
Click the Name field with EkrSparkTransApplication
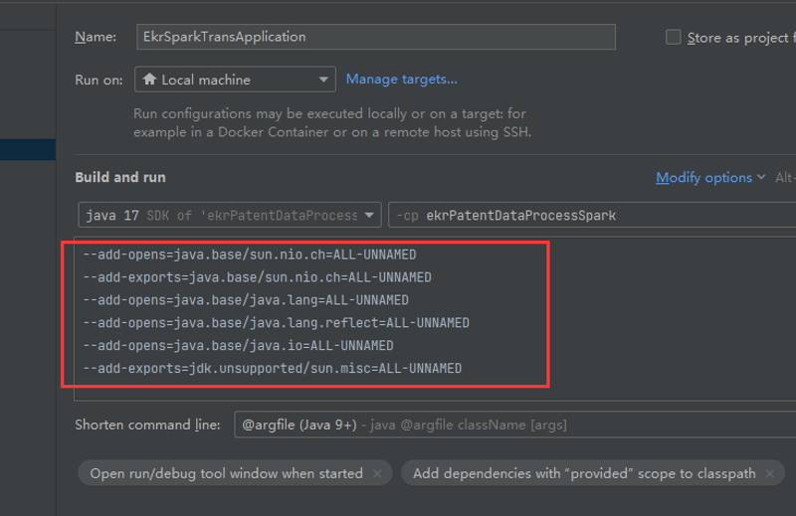coord(376,37)
